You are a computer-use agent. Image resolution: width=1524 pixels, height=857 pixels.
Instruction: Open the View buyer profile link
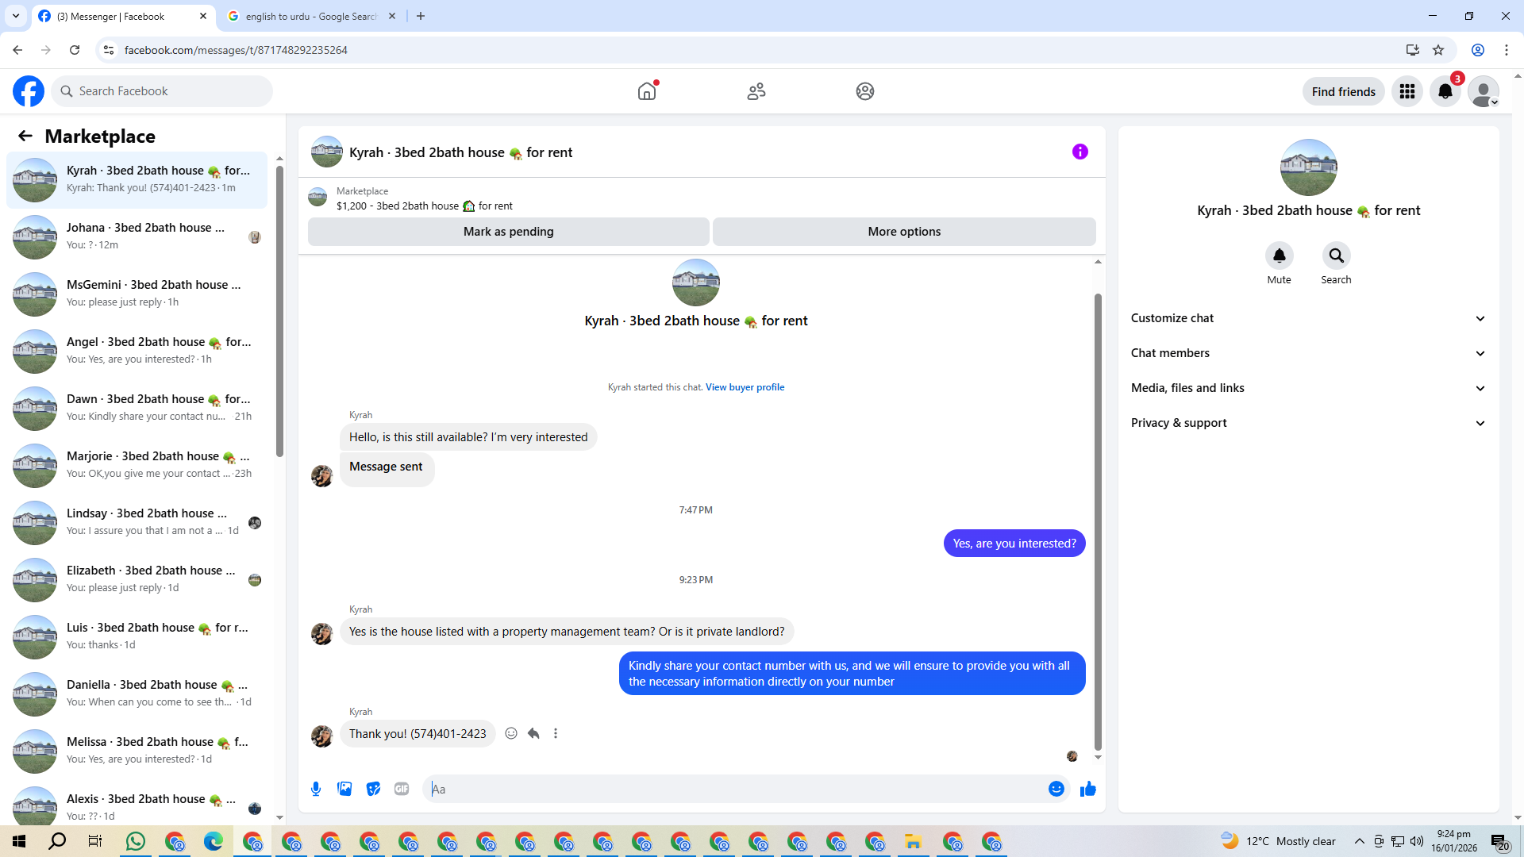pyautogui.click(x=745, y=387)
